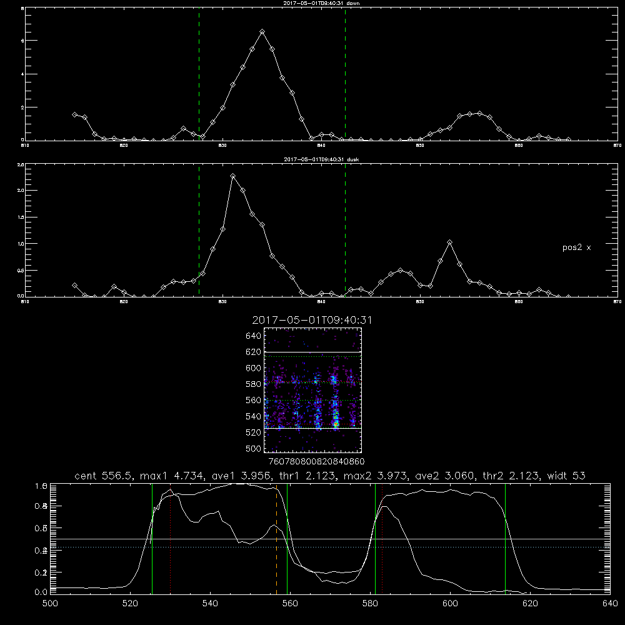This screenshot has height=625, width=625.
Task: Click heatmap y-axis label '580'
Action: click(x=254, y=384)
